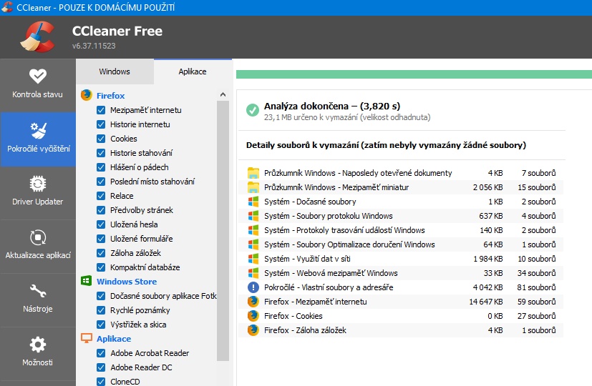Toggle CloneCD checkbox
The height and width of the screenshot is (386, 592).
101,382
